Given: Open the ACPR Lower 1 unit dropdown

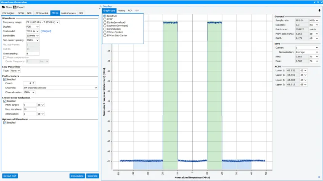Looking at the screenshot, I should (303, 70).
